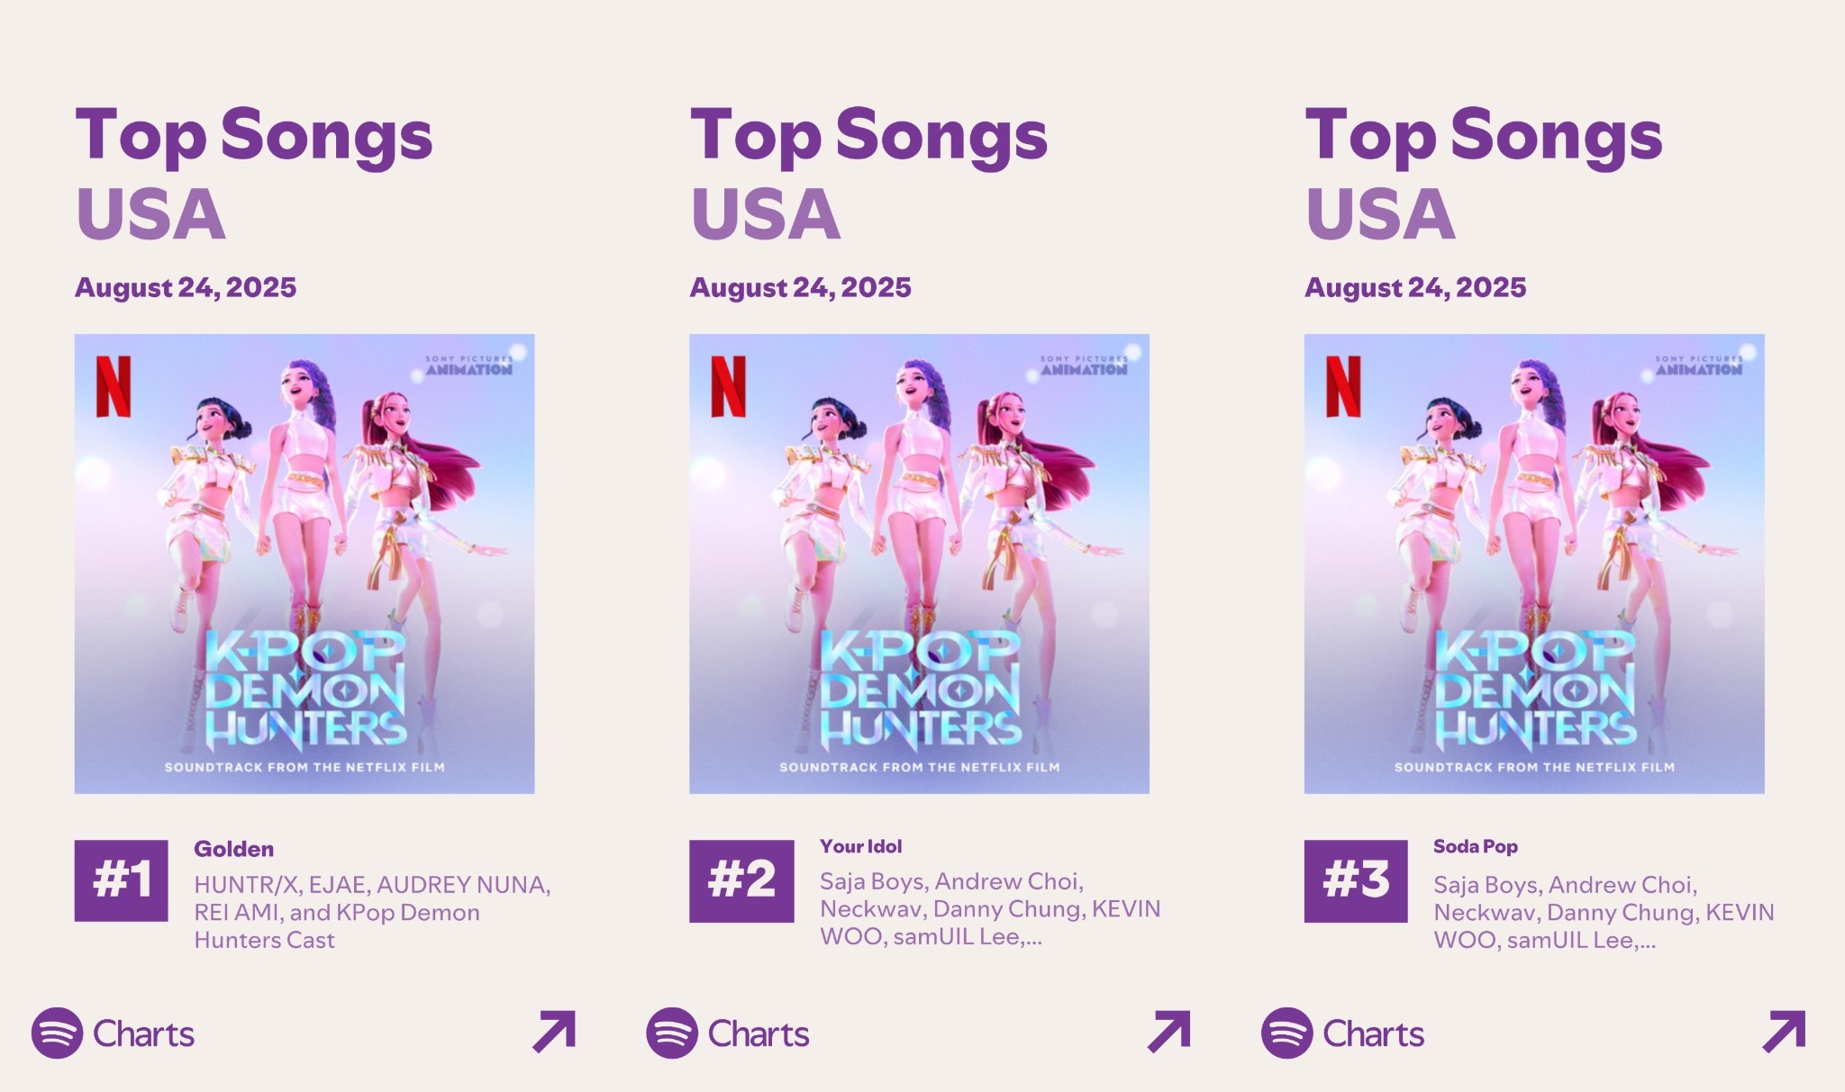Click the Netflix N logo on the first album cover

114,386
